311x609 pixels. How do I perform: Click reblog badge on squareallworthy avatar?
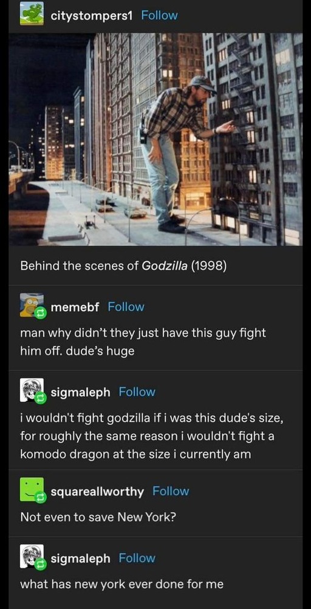[x=41, y=498]
